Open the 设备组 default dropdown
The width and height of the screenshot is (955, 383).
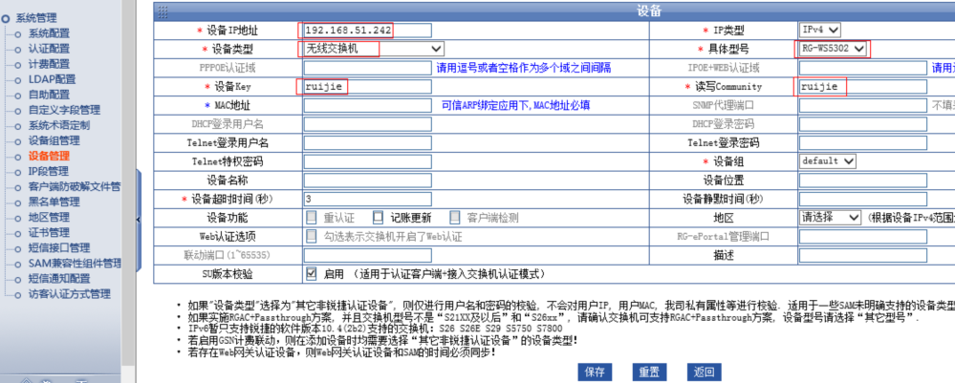coord(828,160)
